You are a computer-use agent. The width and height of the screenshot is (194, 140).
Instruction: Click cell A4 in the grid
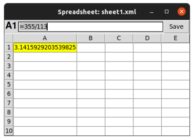[x=45, y=75]
